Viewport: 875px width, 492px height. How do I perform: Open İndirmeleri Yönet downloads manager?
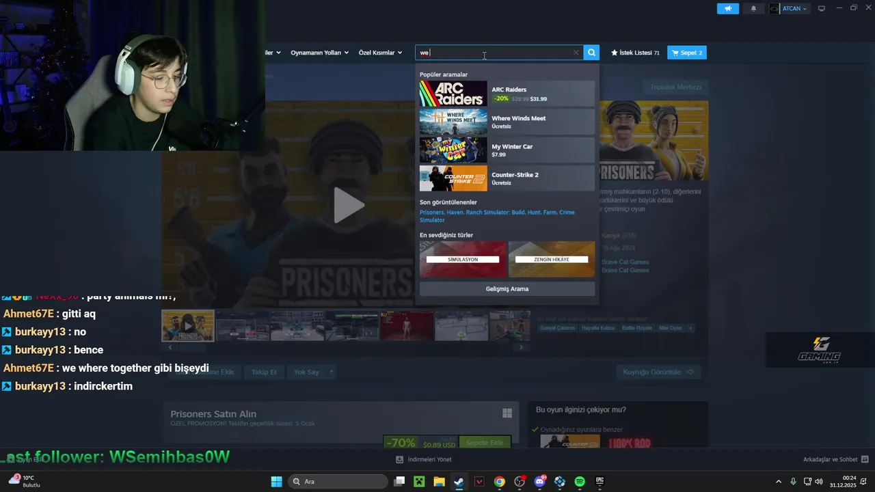pyautogui.click(x=424, y=459)
